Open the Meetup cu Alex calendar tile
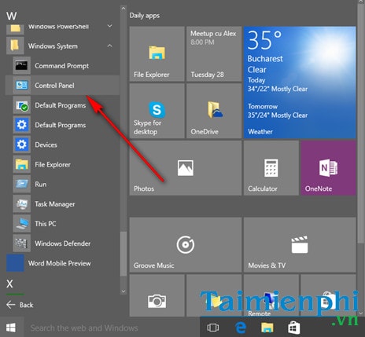This screenshot has width=365, height=337. [x=214, y=53]
